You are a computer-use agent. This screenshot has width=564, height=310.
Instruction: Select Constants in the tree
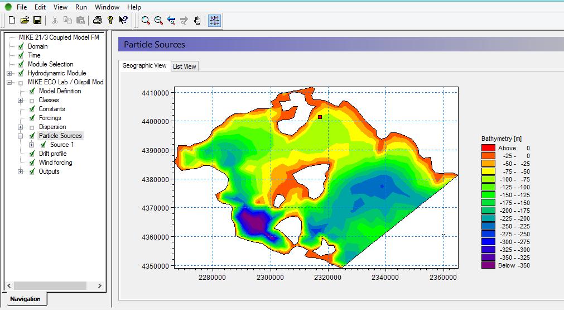coord(52,109)
